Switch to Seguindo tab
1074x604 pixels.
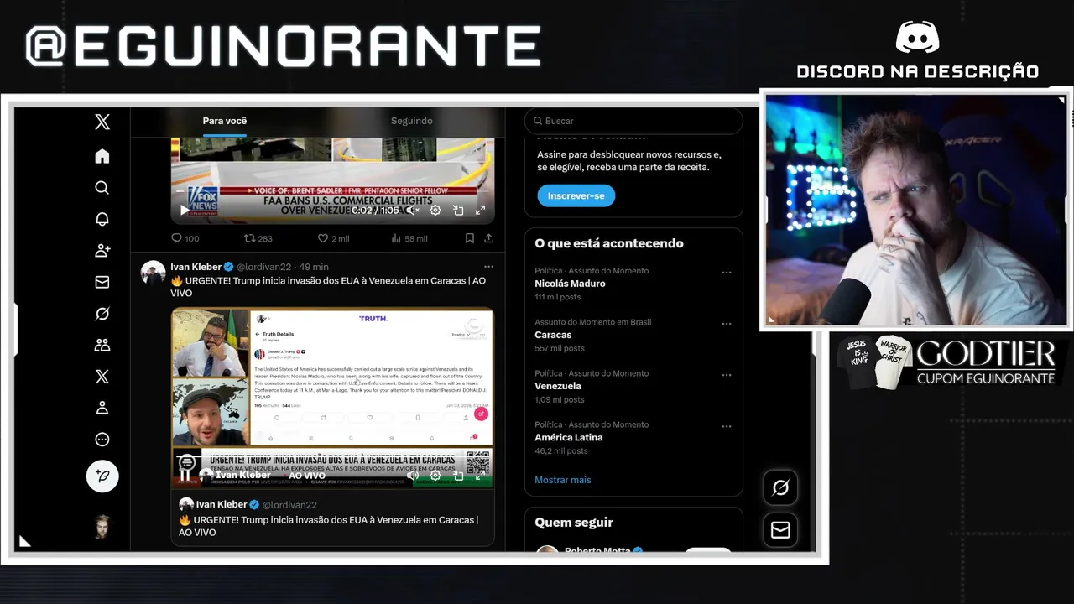(412, 121)
